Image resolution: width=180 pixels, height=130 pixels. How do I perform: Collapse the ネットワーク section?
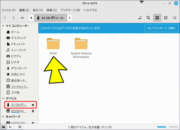click(3, 117)
